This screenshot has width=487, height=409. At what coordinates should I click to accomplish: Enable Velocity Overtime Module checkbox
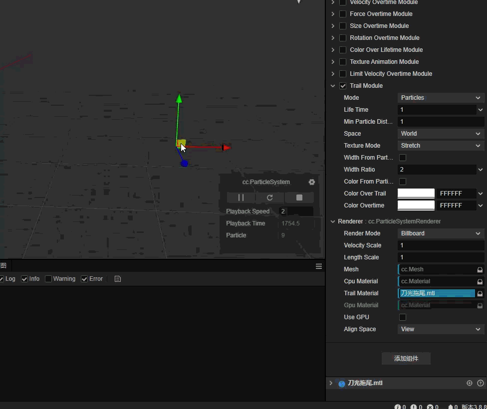click(343, 2)
